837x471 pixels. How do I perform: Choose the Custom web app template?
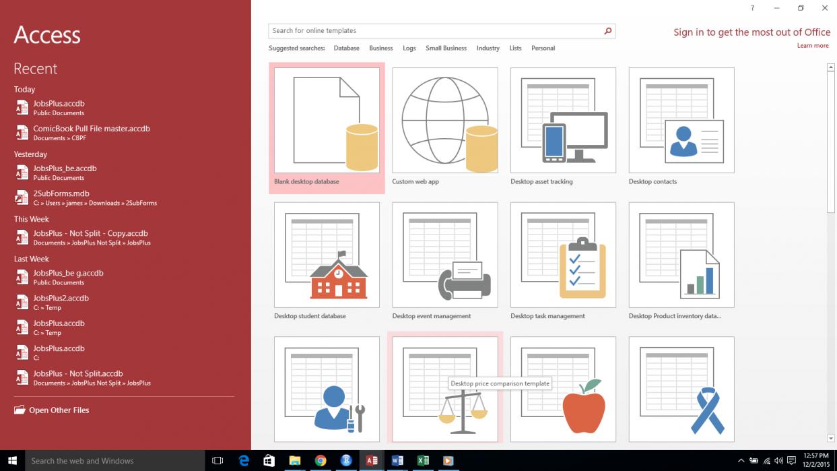point(445,128)
